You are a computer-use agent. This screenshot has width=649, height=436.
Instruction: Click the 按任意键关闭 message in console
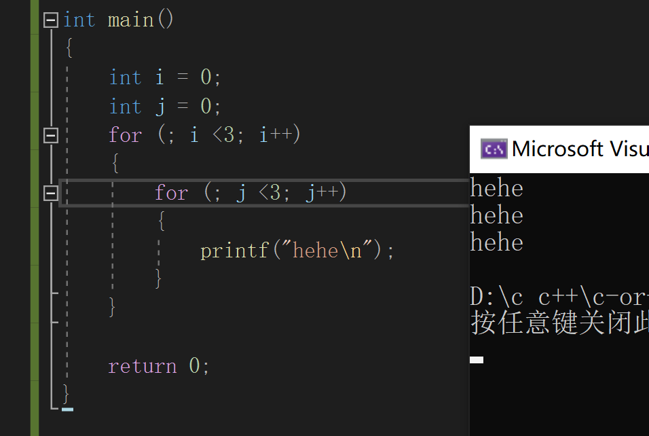click(x=559, y=323)
